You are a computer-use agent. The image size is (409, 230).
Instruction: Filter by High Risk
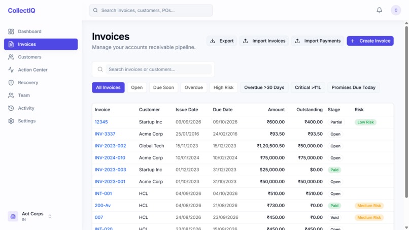(224, 88)
